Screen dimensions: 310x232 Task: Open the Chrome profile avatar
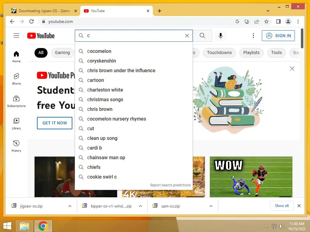288,21
